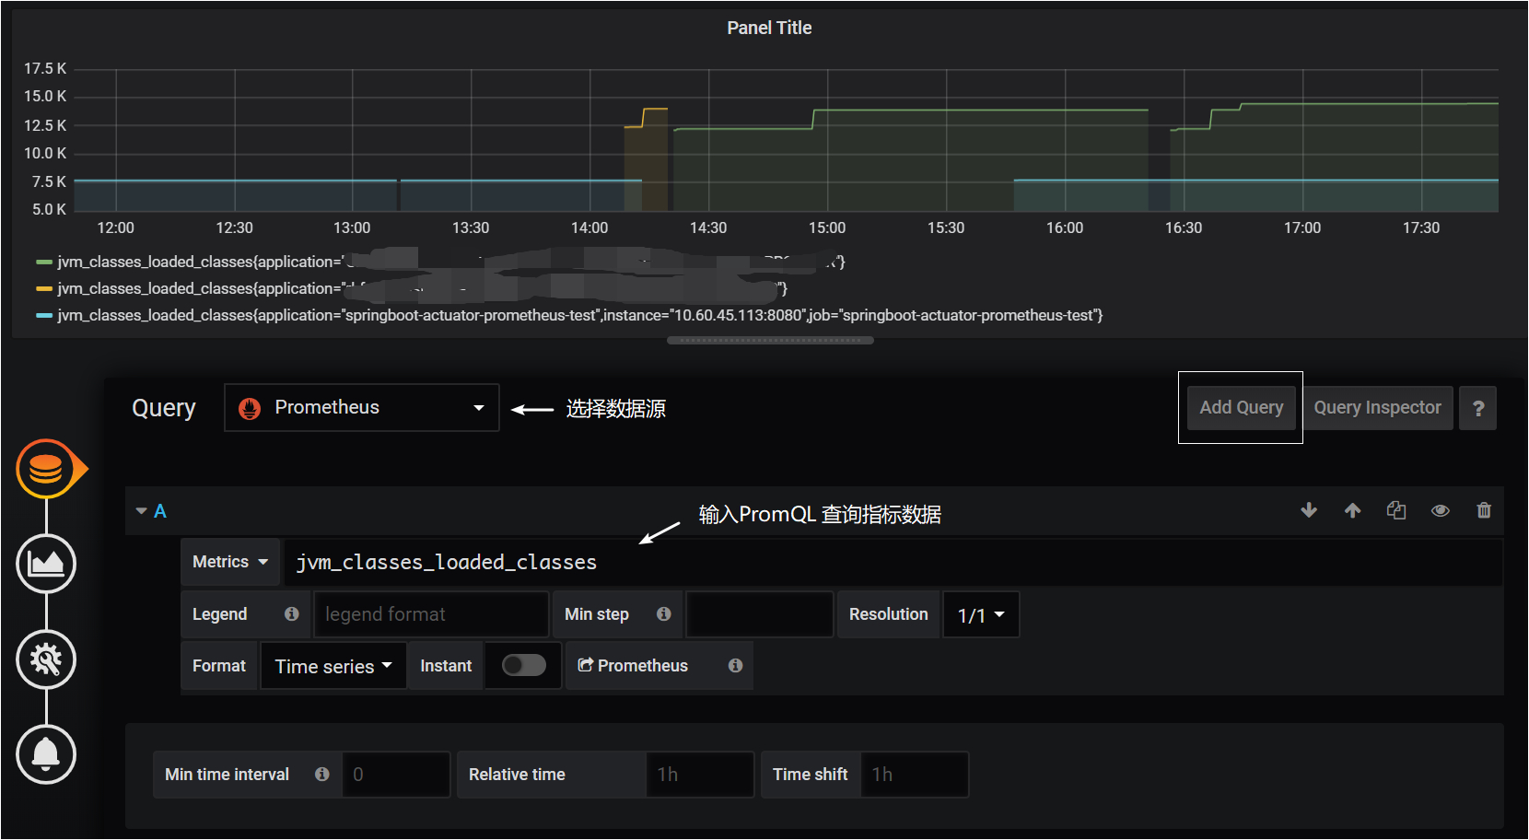Click the Add Query button
This screenshot has width=1529, height=840.
click(x=1242, y=408)
